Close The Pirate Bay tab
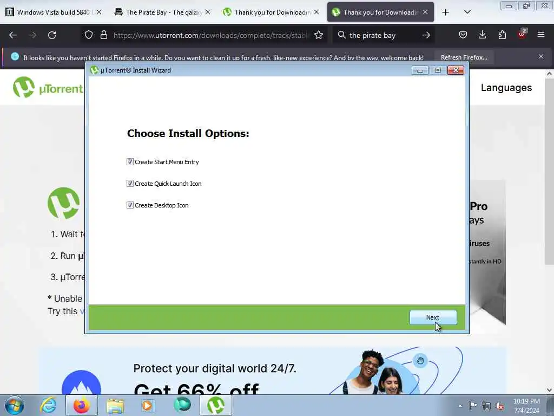The image size is (554, 416). point(208,12)
